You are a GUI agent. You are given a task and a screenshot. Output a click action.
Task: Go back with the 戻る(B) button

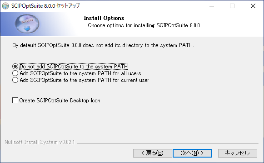[152, 153]
